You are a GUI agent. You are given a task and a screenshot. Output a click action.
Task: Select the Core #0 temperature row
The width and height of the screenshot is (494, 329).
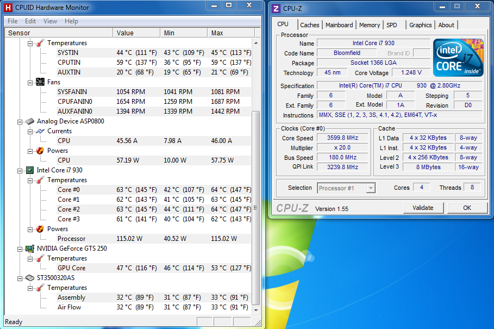click(x=154, y=190)
